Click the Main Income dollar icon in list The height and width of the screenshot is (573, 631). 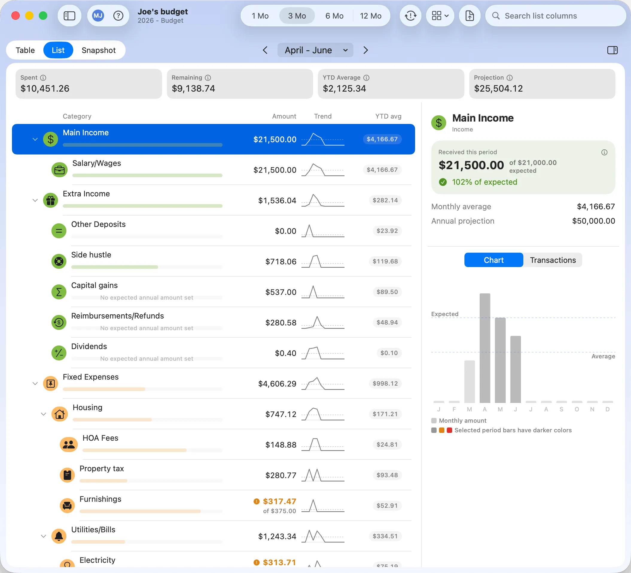coord(51,140)
